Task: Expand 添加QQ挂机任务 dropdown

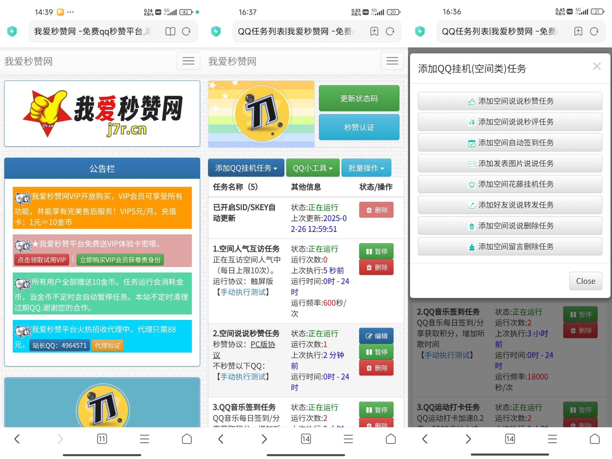Action: point(246,168)
